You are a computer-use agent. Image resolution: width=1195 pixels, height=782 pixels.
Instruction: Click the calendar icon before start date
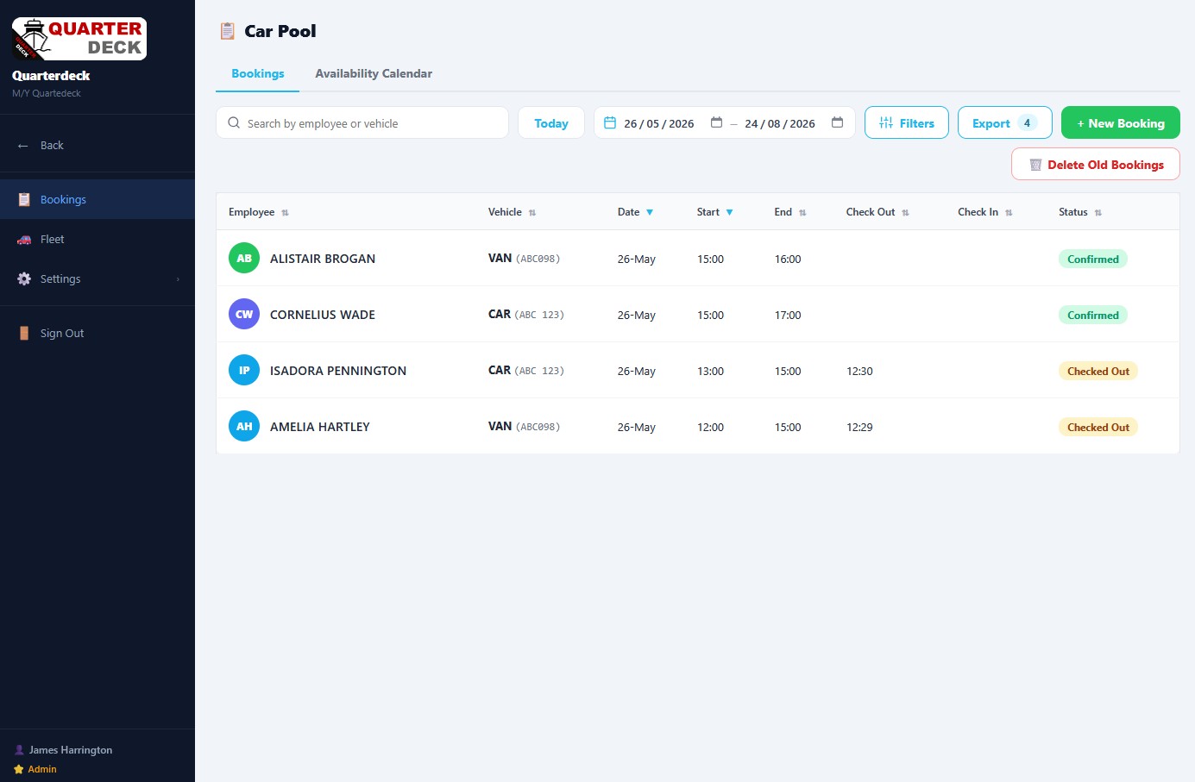[x=610, y=122]
